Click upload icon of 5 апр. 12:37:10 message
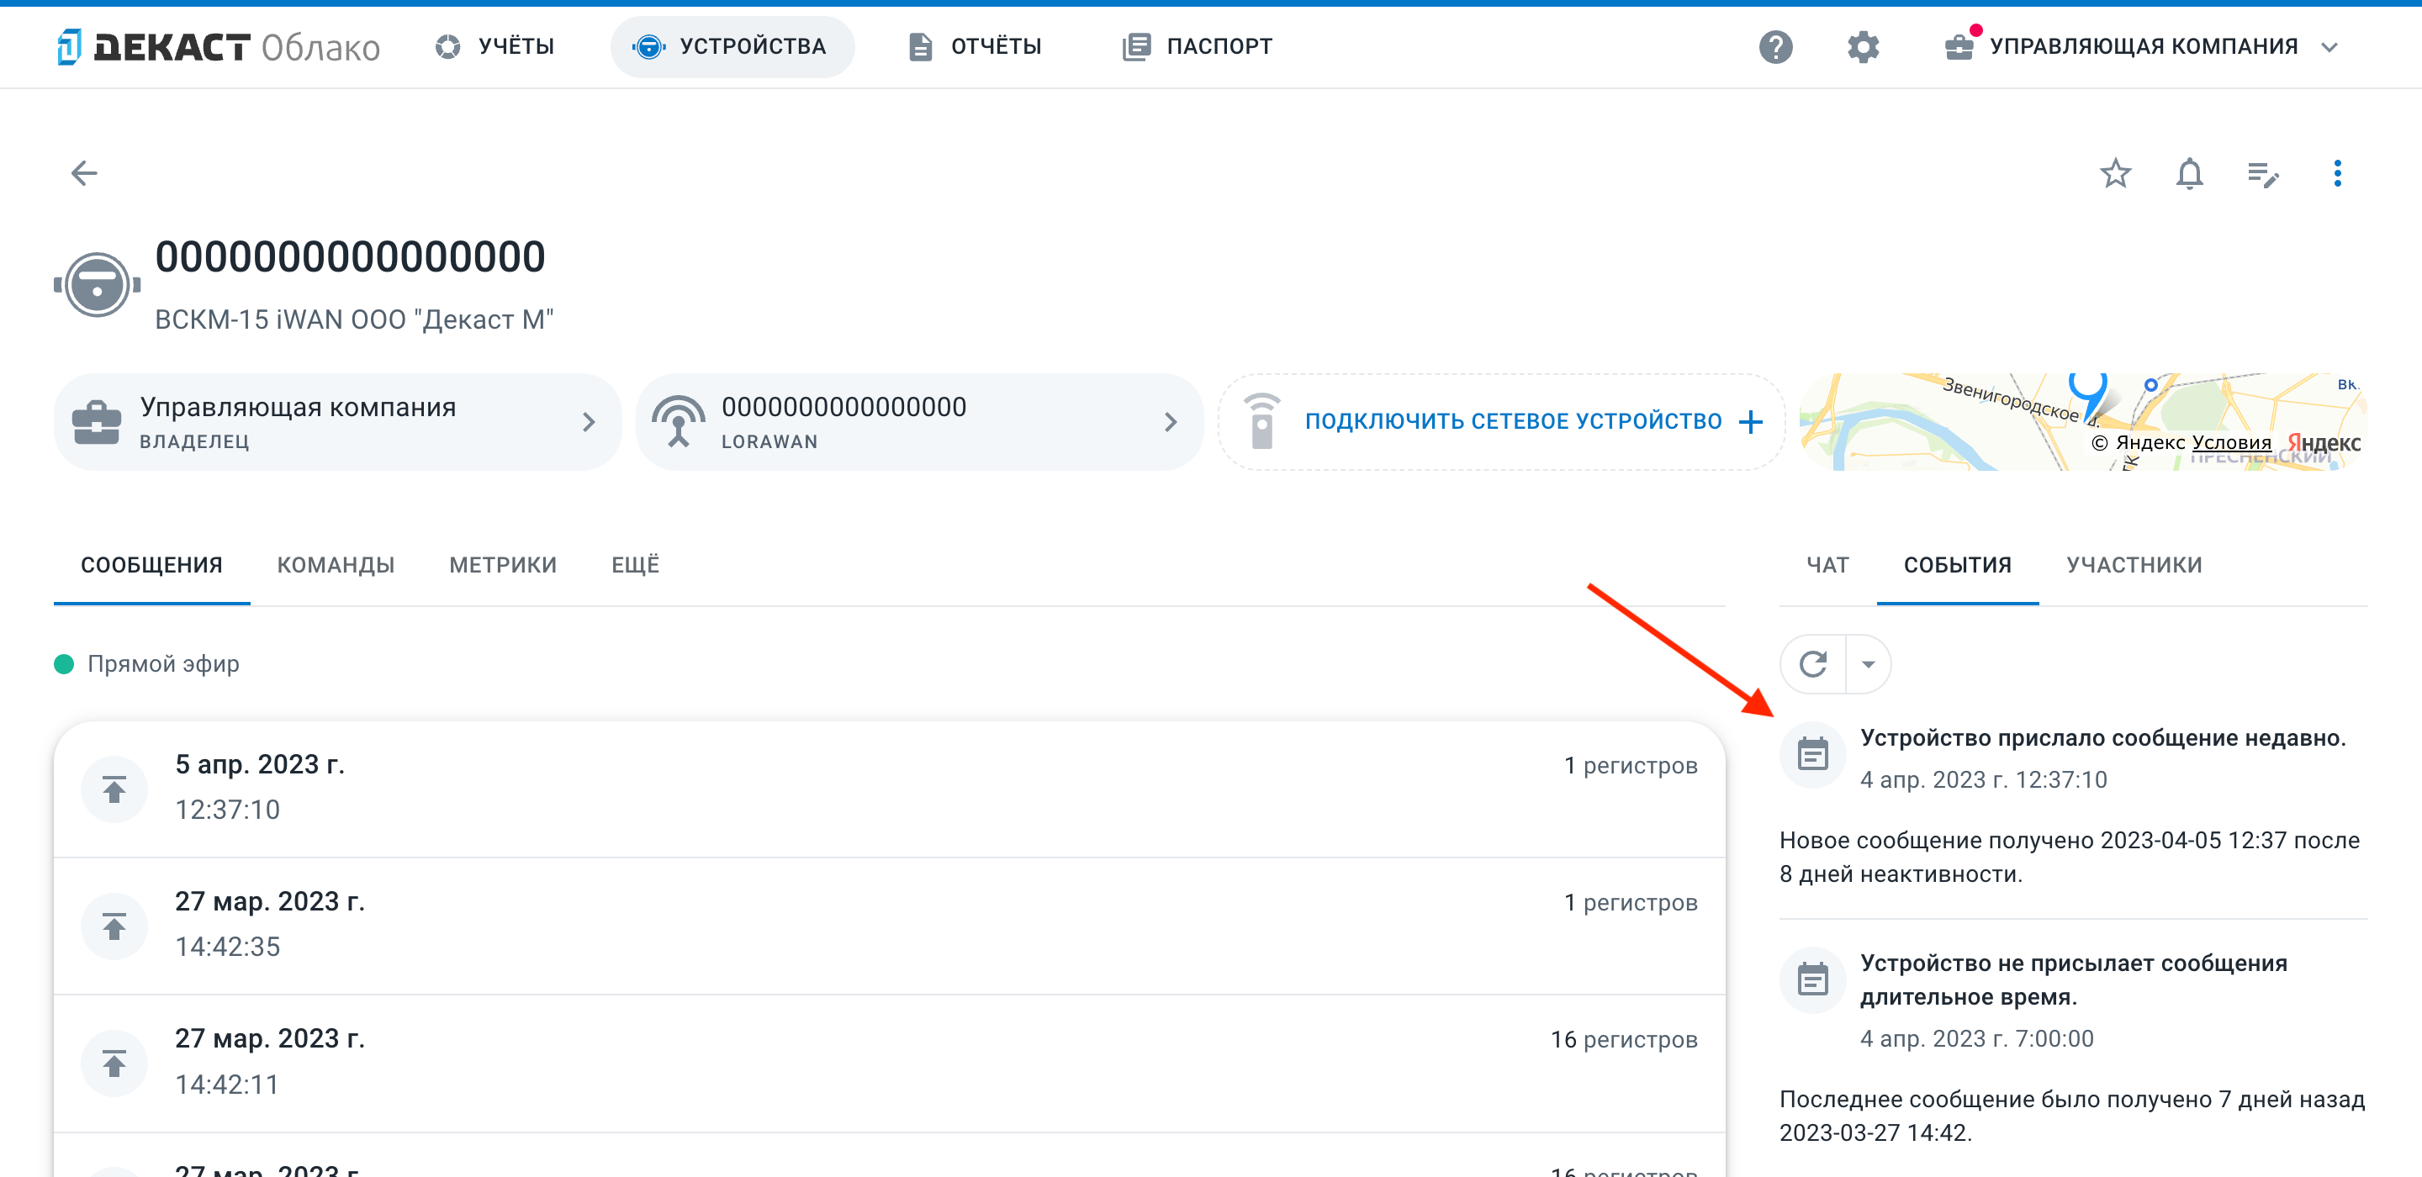 click(x=114, y=788)
